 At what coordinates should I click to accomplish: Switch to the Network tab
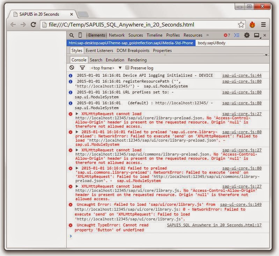click(x=117, y=35)
